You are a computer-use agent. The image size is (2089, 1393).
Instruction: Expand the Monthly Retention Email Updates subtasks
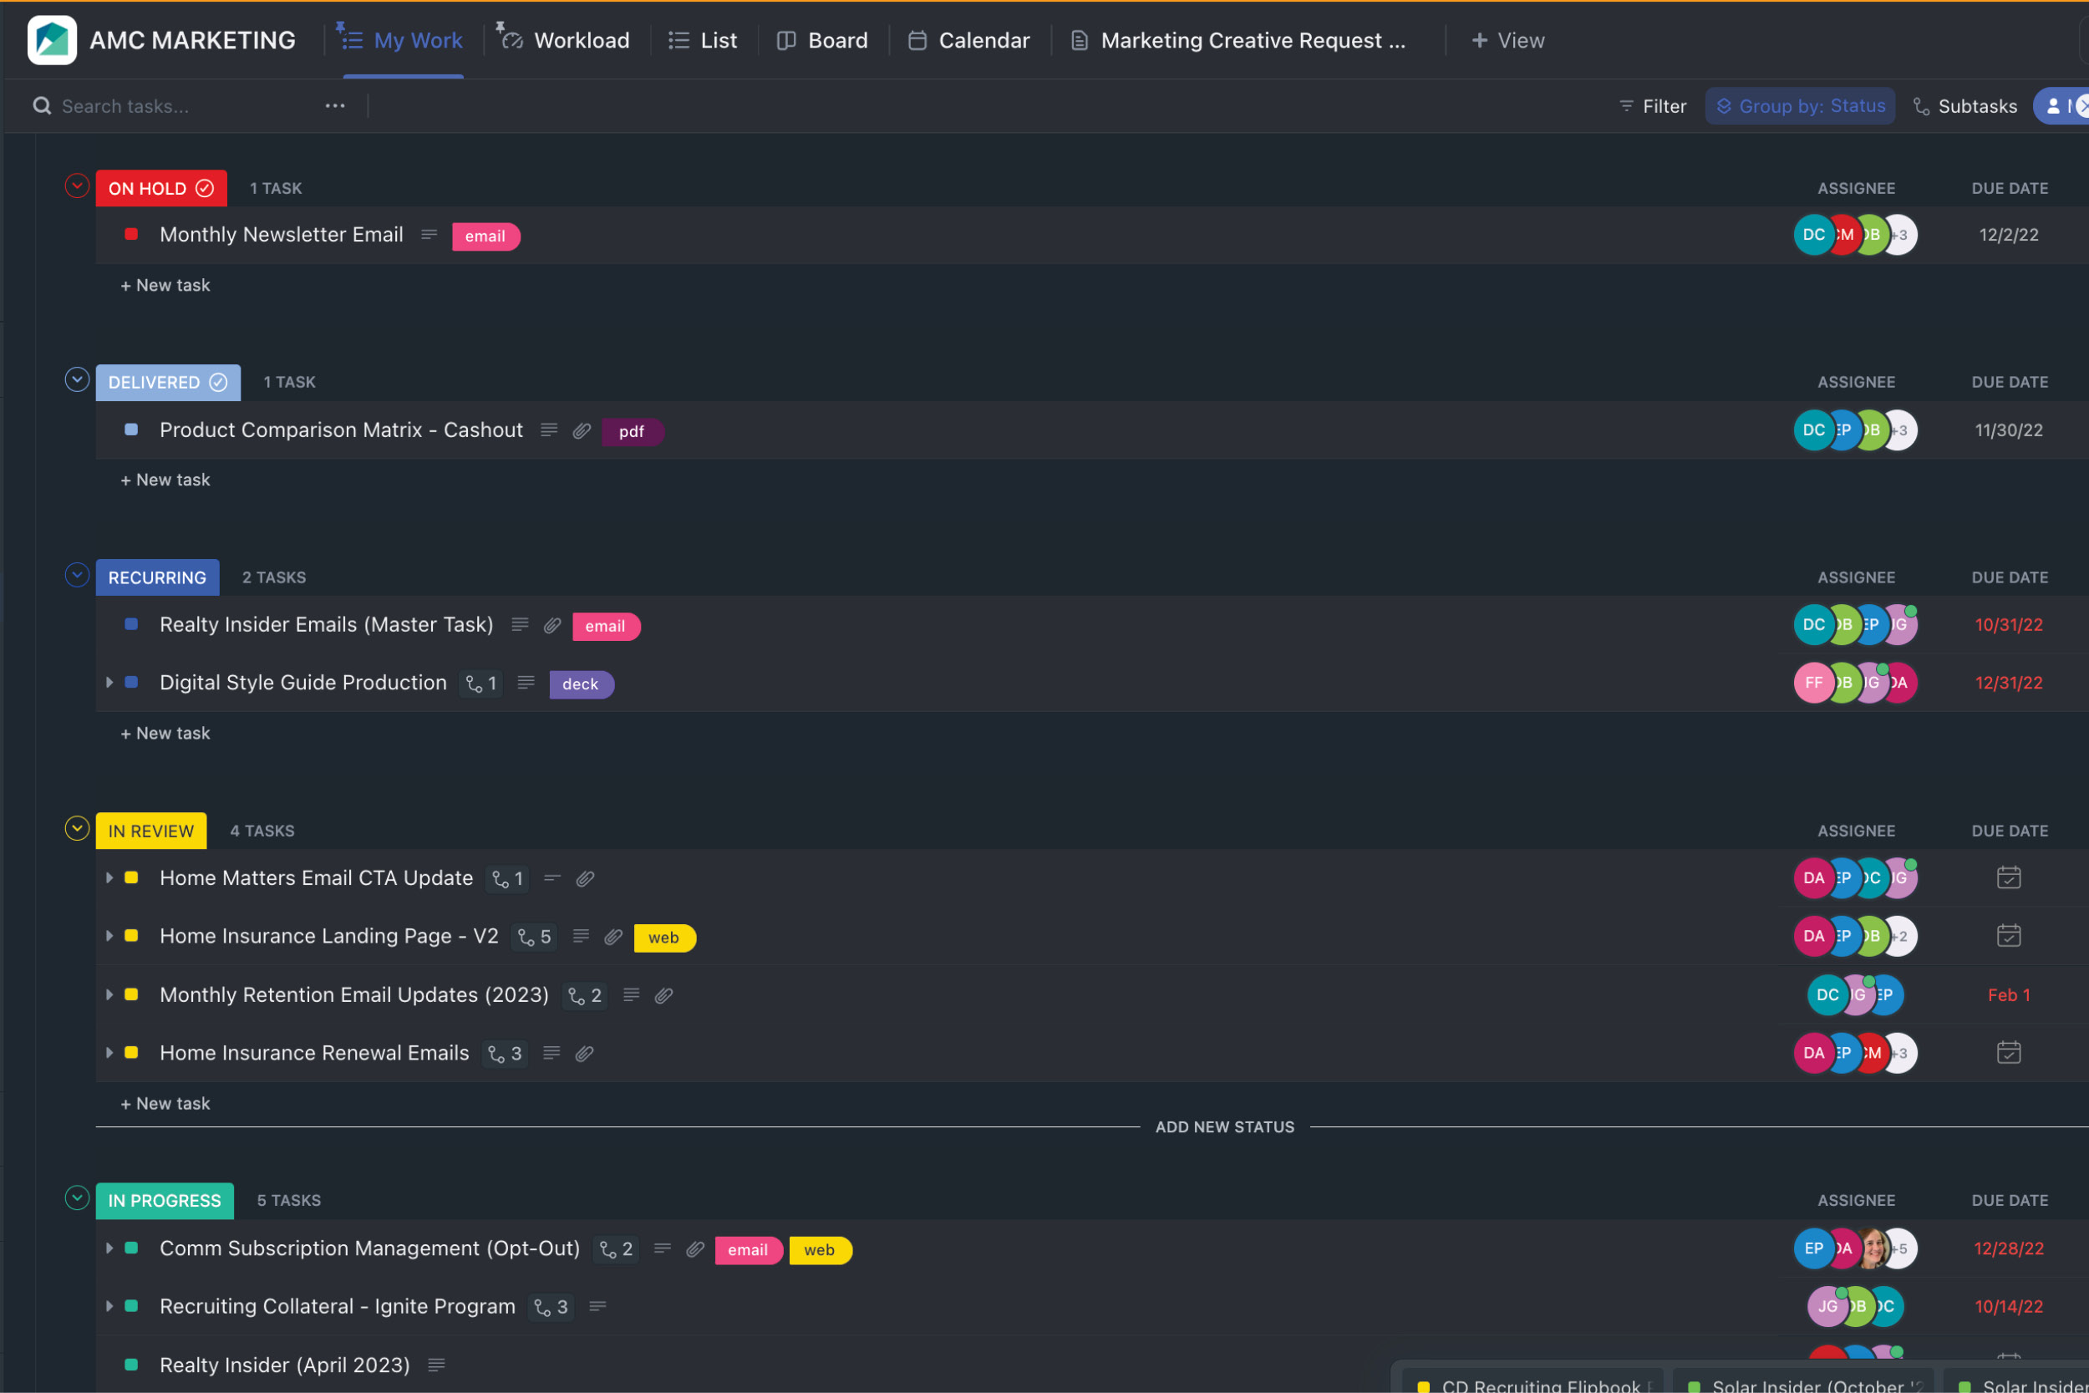pos(109,995)
